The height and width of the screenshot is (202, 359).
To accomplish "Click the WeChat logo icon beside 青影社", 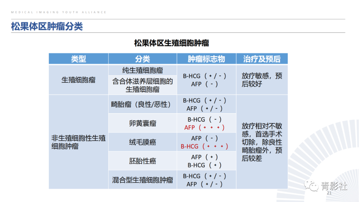I will coord(311,185).
